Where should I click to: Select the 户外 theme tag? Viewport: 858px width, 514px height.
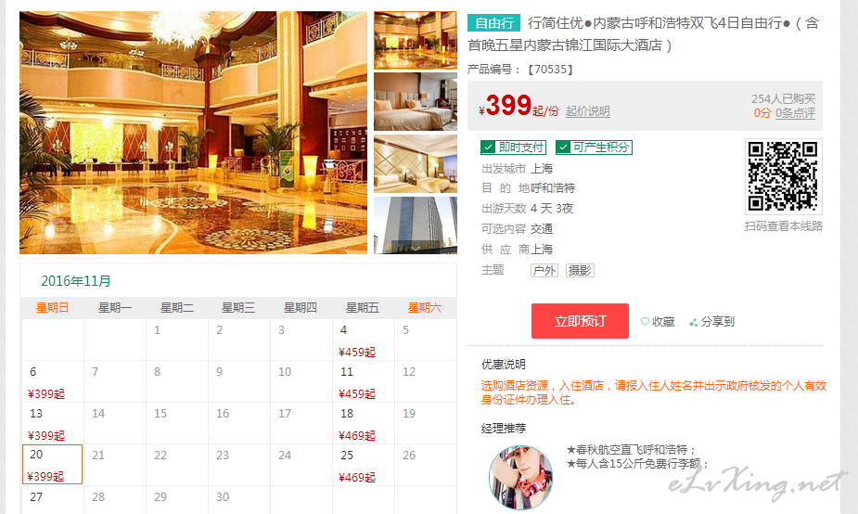point(544,270)
